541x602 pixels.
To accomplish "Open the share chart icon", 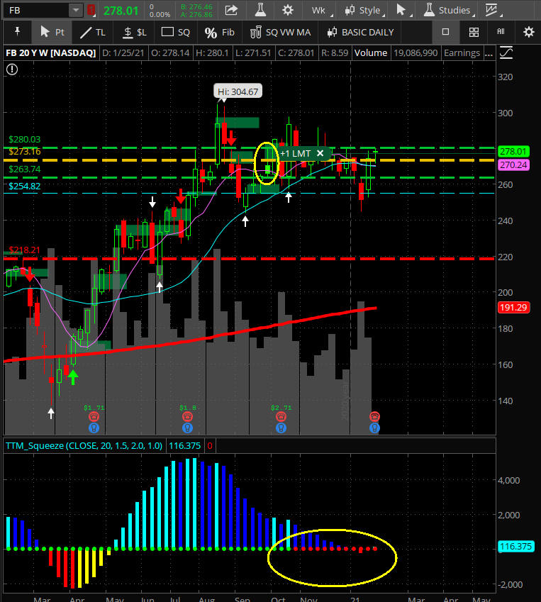I will [231, 10].
